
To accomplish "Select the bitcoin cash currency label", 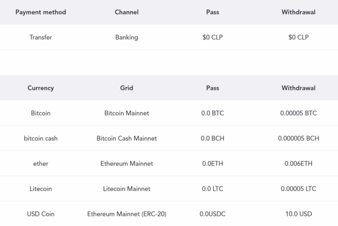I will tap(41, 138).
